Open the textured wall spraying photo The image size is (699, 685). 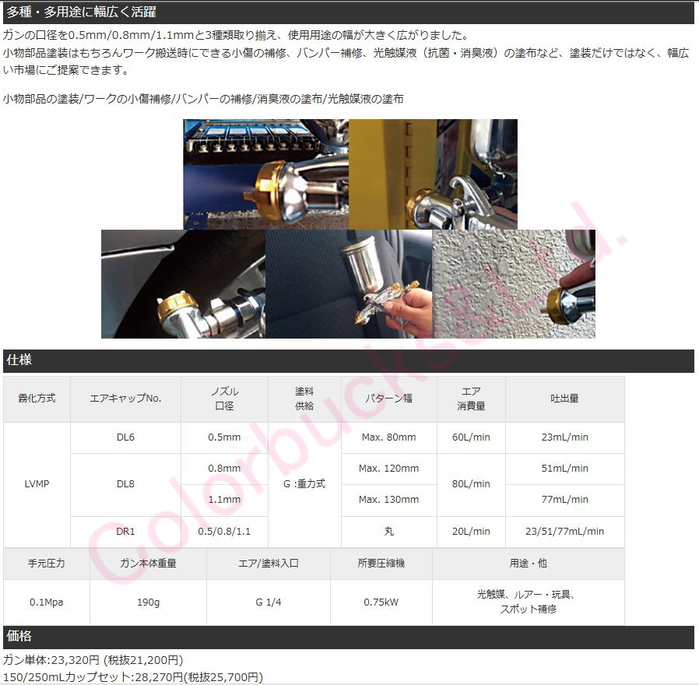514,284
